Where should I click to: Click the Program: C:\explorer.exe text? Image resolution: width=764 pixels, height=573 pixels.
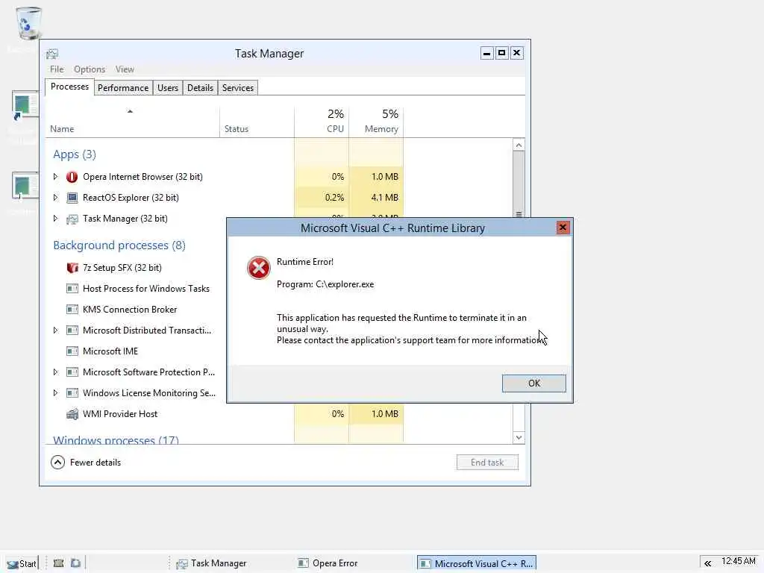(x=325, y=284)
